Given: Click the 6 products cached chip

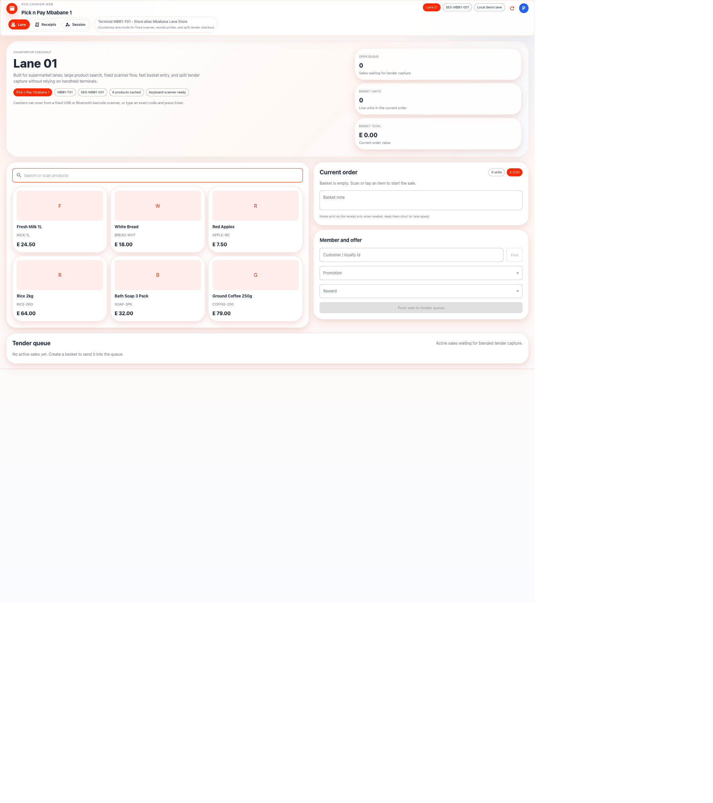Looking at the screenshot, I should [126, 92].
